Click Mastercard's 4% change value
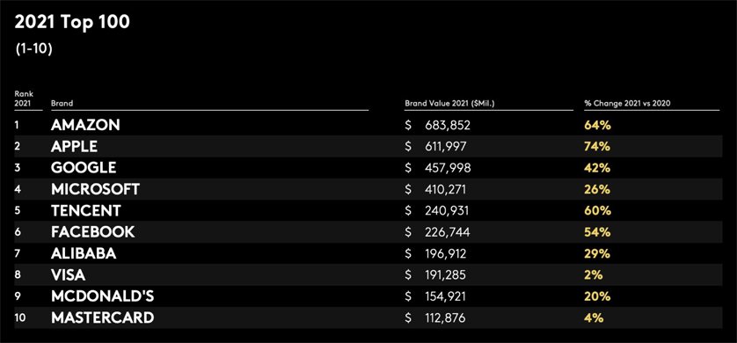The image size is (737, 343). pyautogui.click(x=594, y=318)
